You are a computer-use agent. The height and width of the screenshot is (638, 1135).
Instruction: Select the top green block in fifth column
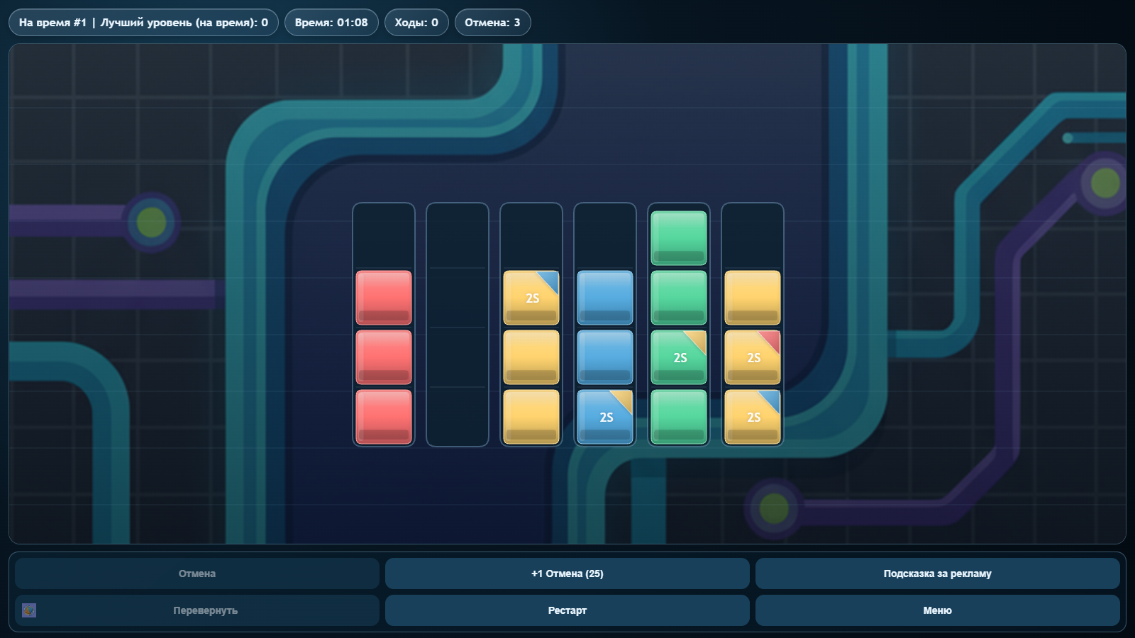tap(678, 234)
